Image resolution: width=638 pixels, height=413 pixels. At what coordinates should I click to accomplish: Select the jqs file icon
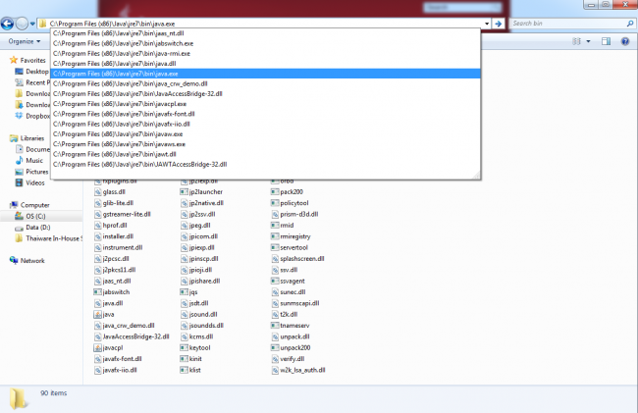(x=184, y=292)
